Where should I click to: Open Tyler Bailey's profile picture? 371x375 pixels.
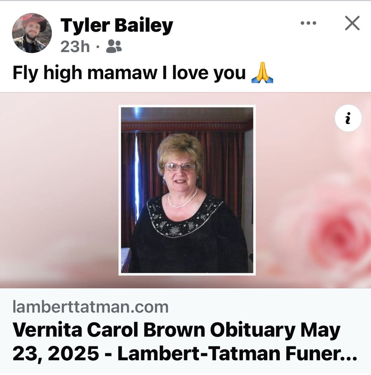tap(32, 33)
